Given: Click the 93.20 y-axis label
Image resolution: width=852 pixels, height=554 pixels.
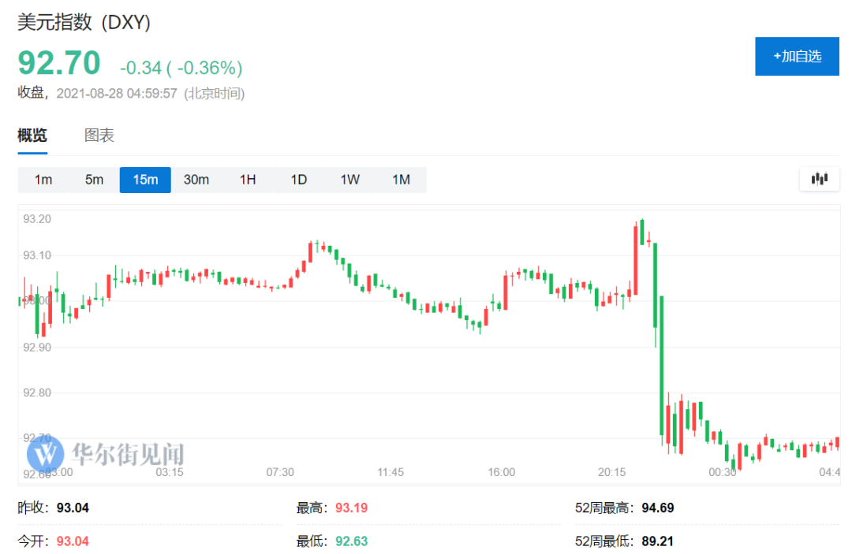Looking at the screenshot, I should (37, 218).
